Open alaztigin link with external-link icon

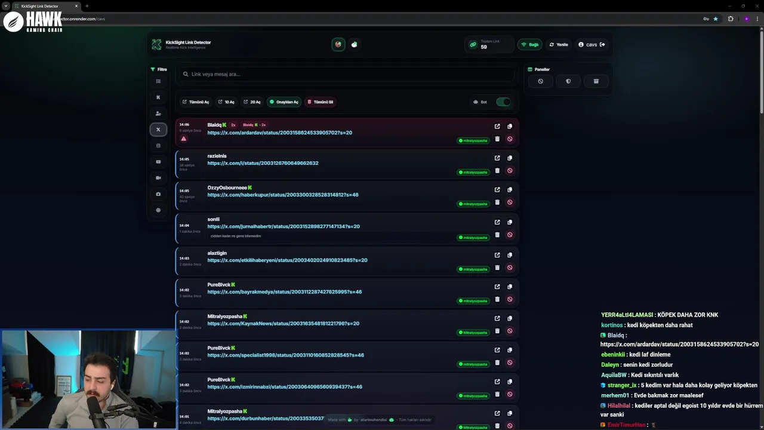click(497, 255)
